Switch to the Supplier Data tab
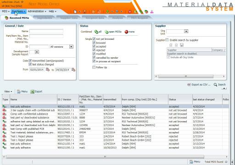Viewport: 235px width, 165px height. (x=68, y=18)
